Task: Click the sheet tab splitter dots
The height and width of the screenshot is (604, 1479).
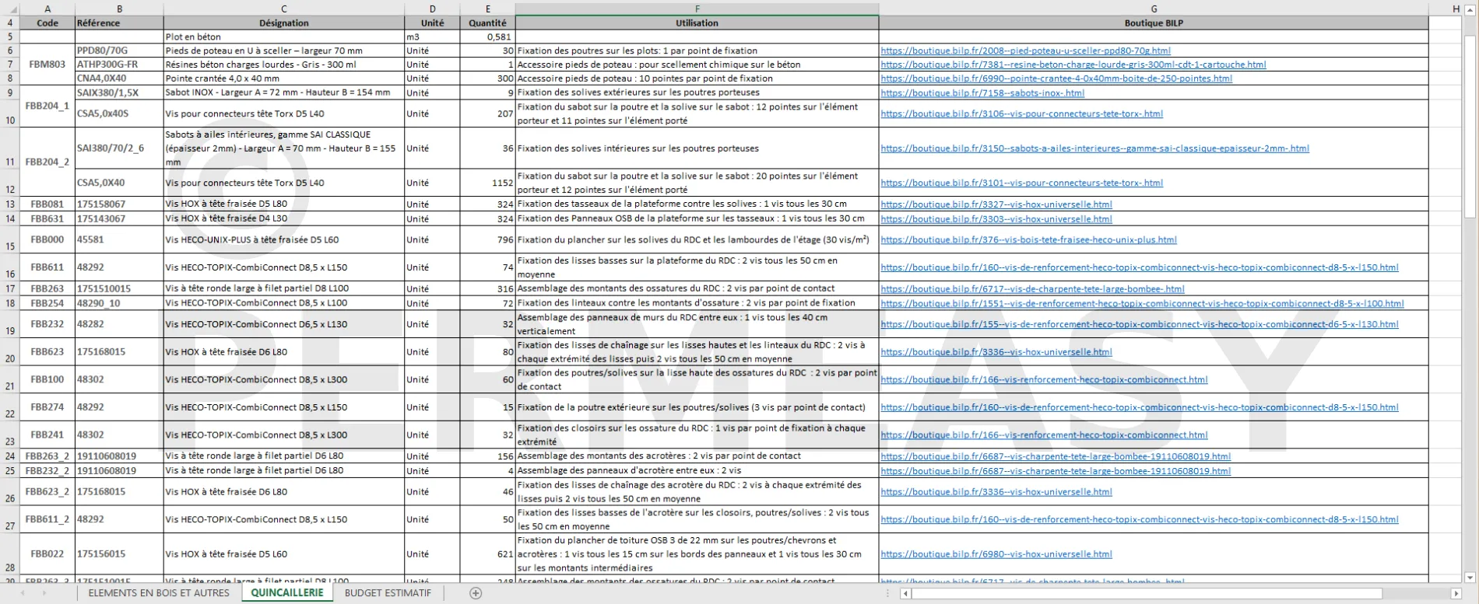Action: tap(888, 593)
